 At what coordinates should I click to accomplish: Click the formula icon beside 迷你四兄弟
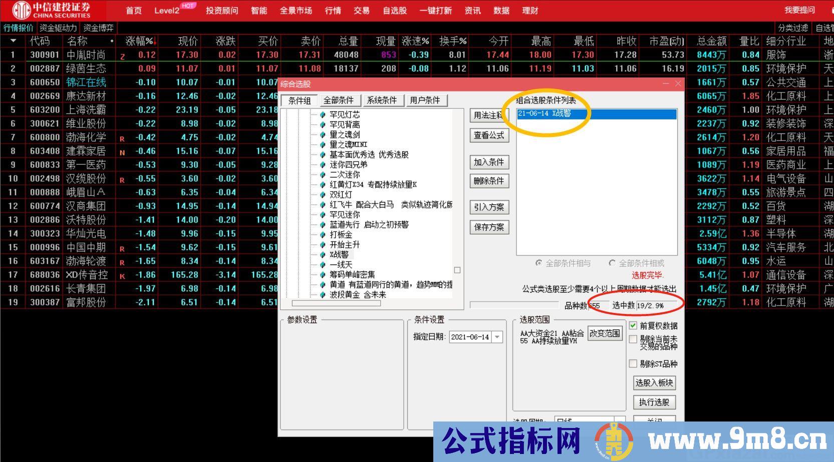(x=323, y=164)
